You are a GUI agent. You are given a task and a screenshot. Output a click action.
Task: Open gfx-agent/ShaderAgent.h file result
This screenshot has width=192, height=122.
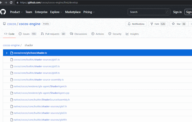[40, 87]
